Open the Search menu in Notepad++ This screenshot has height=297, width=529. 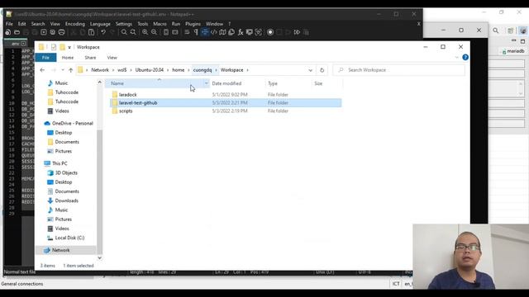[x=38, y=24]
